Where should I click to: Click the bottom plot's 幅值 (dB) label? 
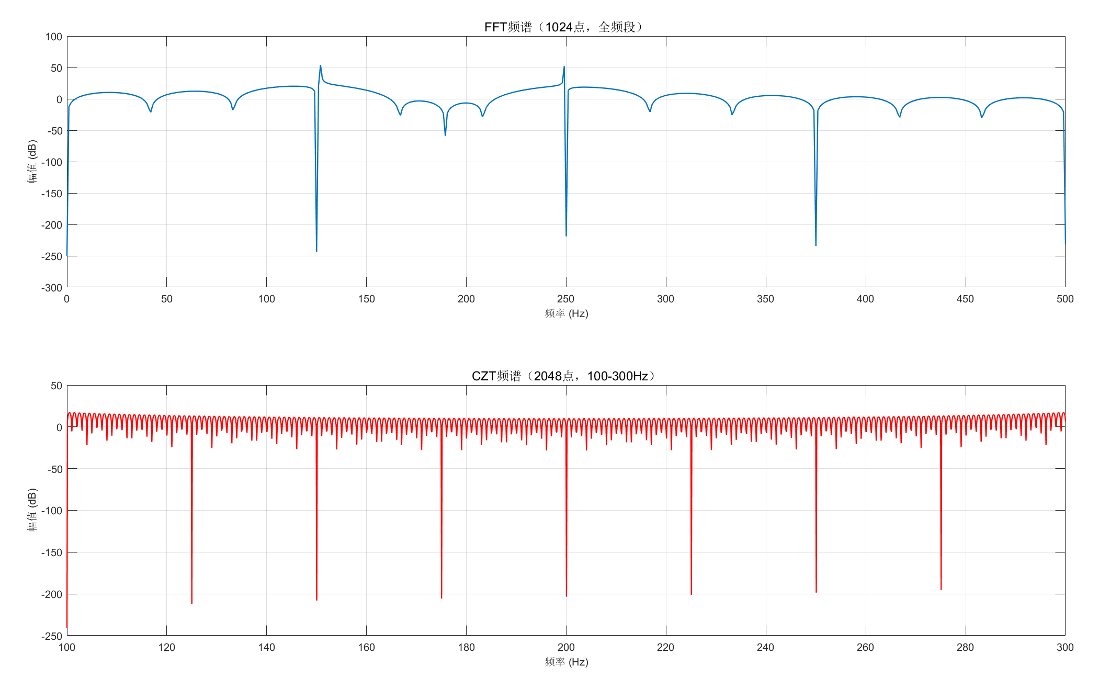click(32, 510)
